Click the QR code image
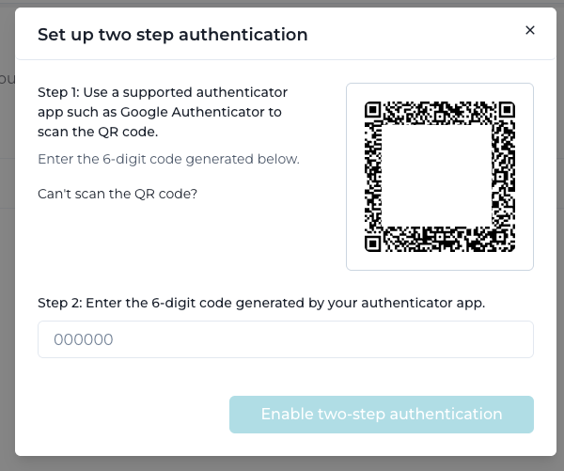 point(440,177)
